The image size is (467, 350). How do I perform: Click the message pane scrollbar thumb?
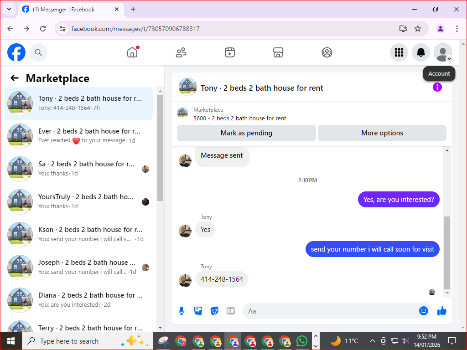point(447,252)
